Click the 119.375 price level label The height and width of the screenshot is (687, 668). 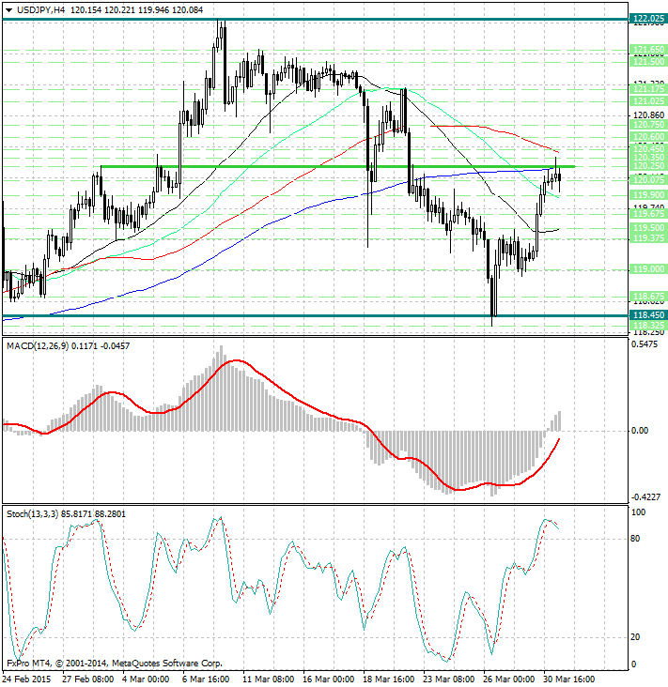[648, 237]
